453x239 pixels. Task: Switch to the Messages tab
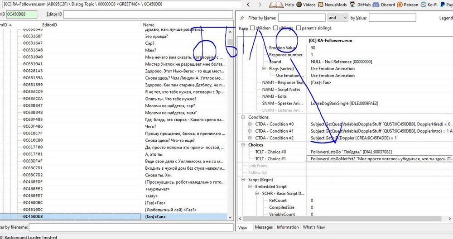[x=264, y=227]
